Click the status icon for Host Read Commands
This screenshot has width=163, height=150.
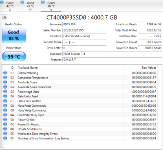point(5,105)
